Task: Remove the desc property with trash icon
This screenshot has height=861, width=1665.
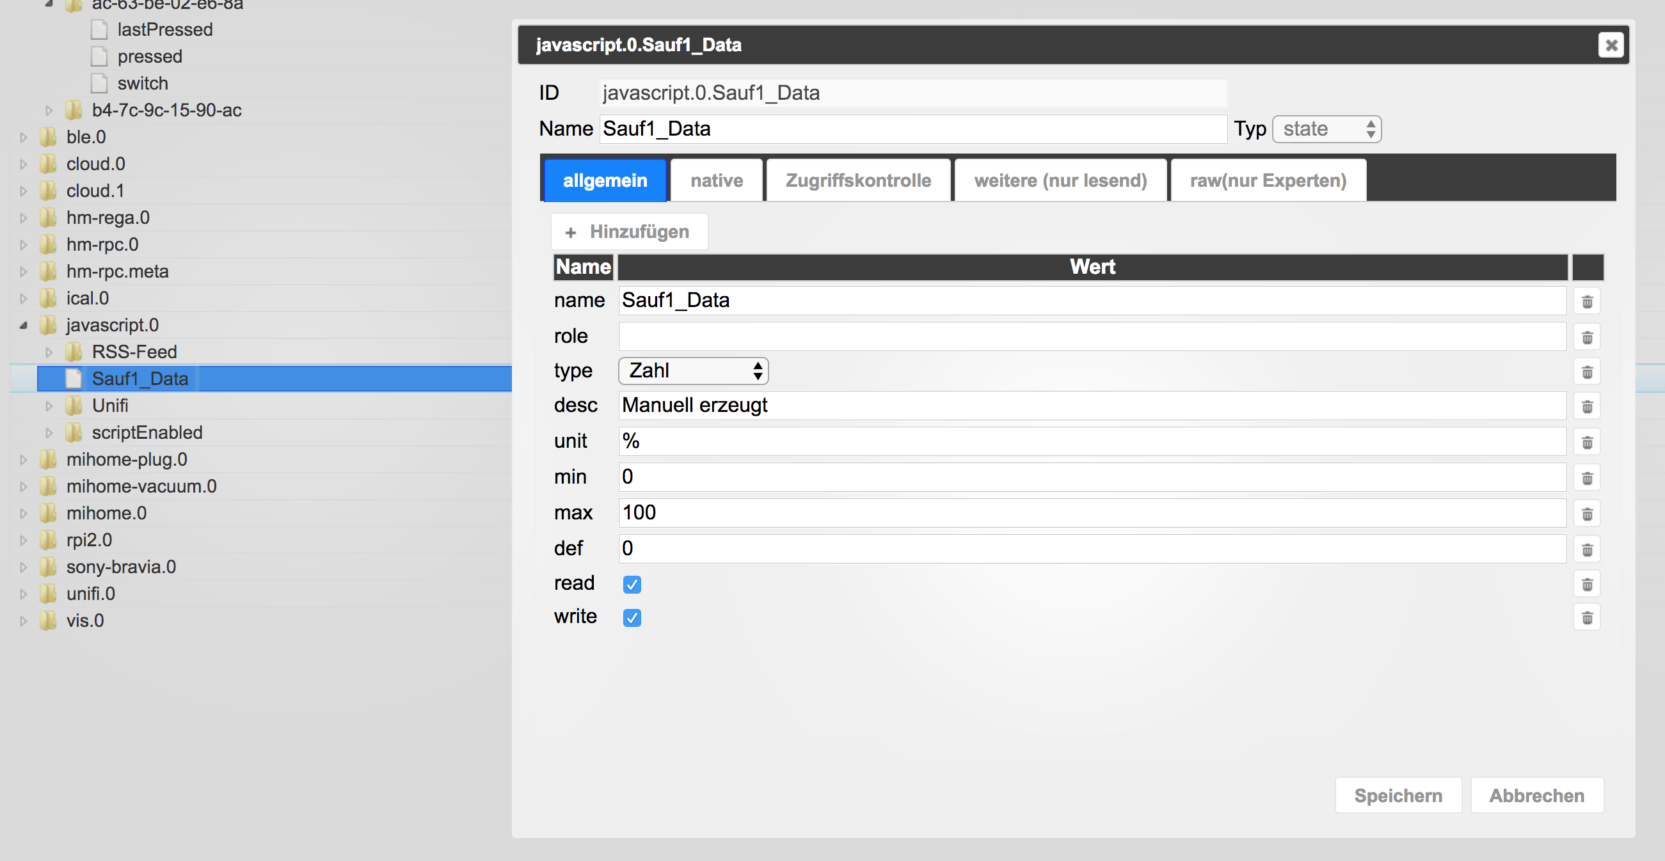Action: 1587,407
